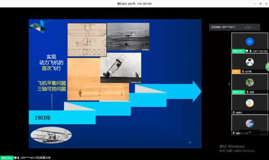The width and height of the screenshot is (269, 160).
Task: Click screen-share icon in first participant tile
Action: click(247, 51)
